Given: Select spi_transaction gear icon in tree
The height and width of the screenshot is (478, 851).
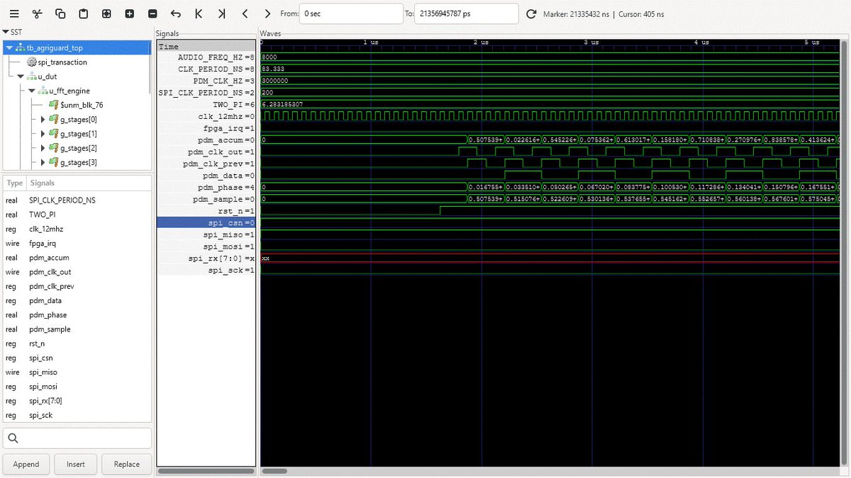Looking at the screenshot, I should [x=32, y=62].
